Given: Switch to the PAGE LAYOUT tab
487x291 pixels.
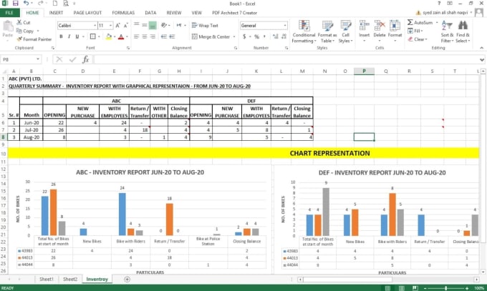Looking at the screenshot, I should pyautogui.click(x=87, y=13).
